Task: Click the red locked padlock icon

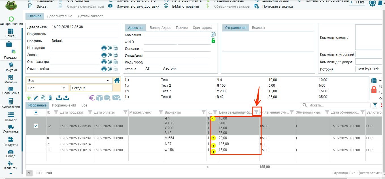Action: pos(374,89)
